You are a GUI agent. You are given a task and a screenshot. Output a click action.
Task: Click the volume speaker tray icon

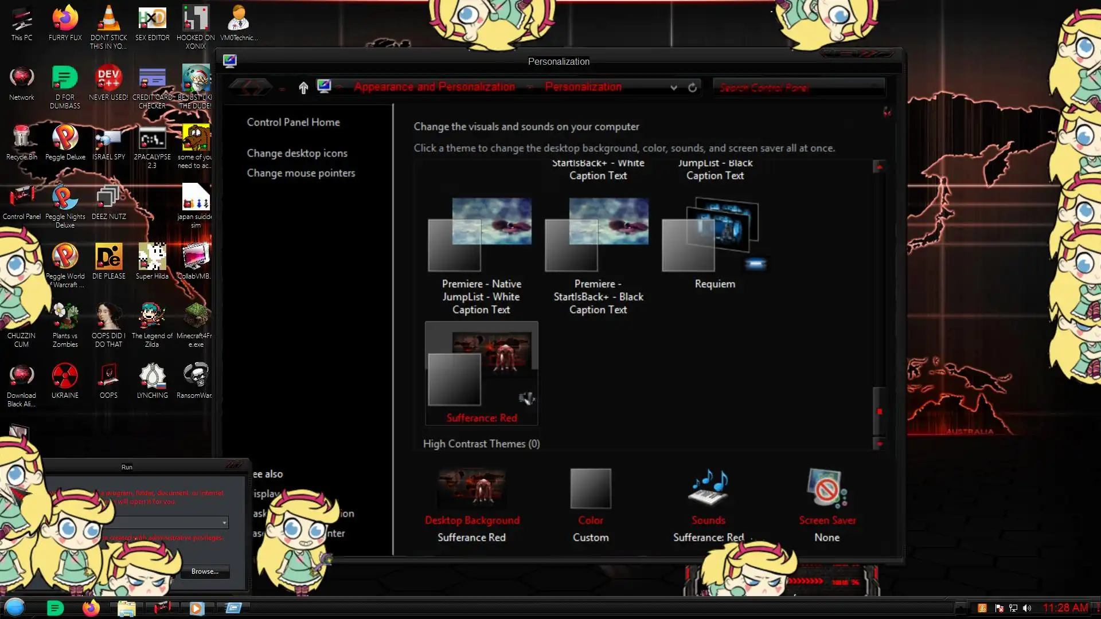1027,608
